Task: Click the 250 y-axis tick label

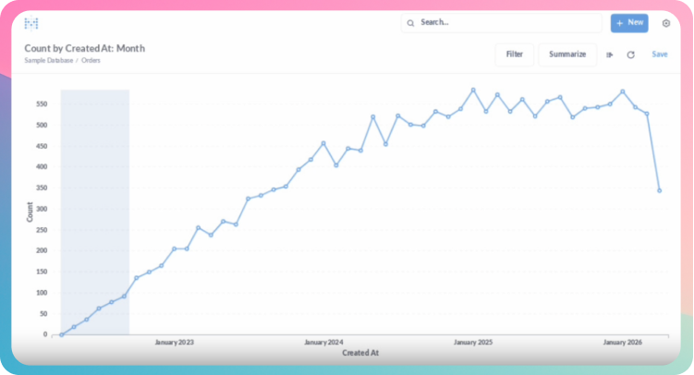Action: pyautogui.click(x=42, y=230)
